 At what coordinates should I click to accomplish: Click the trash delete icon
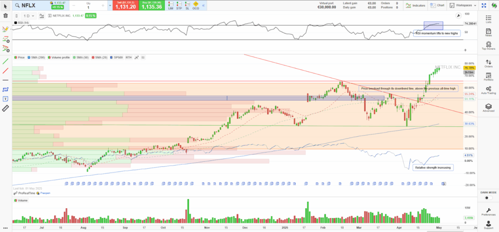5,16
